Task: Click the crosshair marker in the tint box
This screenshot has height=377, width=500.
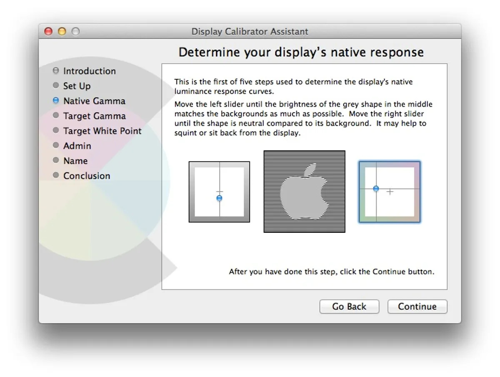Action: 390,192
